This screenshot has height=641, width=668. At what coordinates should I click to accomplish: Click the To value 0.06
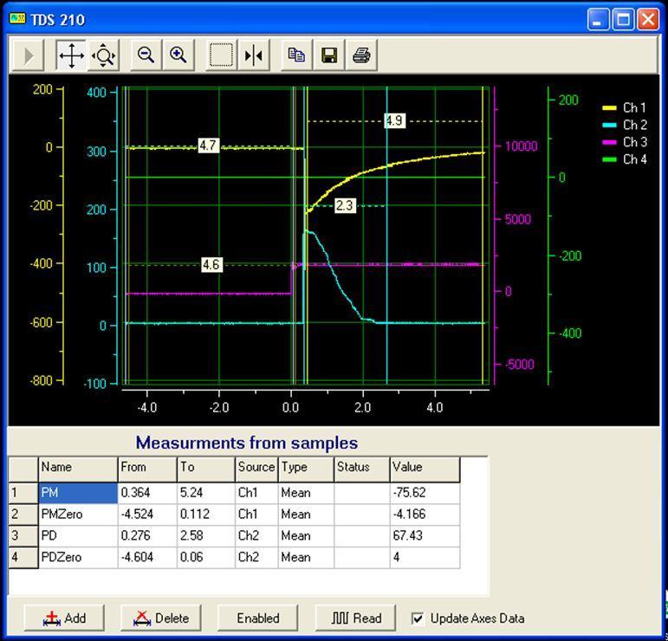tap(206, 558)
